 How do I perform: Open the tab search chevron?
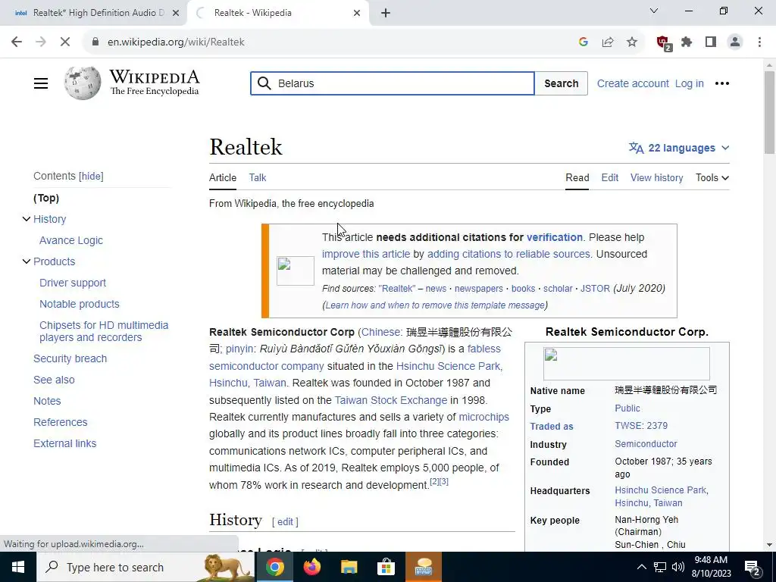(x=653, y=11)
